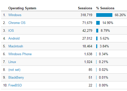The height and width of the screenshot is (91, 127).
Task: Click the Android 5.62% sessions bar
Action: click(x=97, y=38)
